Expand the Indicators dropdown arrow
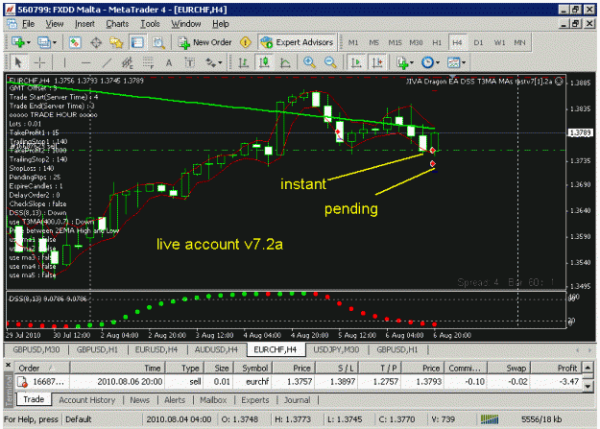Viewport: 600px width, 429px height. [412, 62]
